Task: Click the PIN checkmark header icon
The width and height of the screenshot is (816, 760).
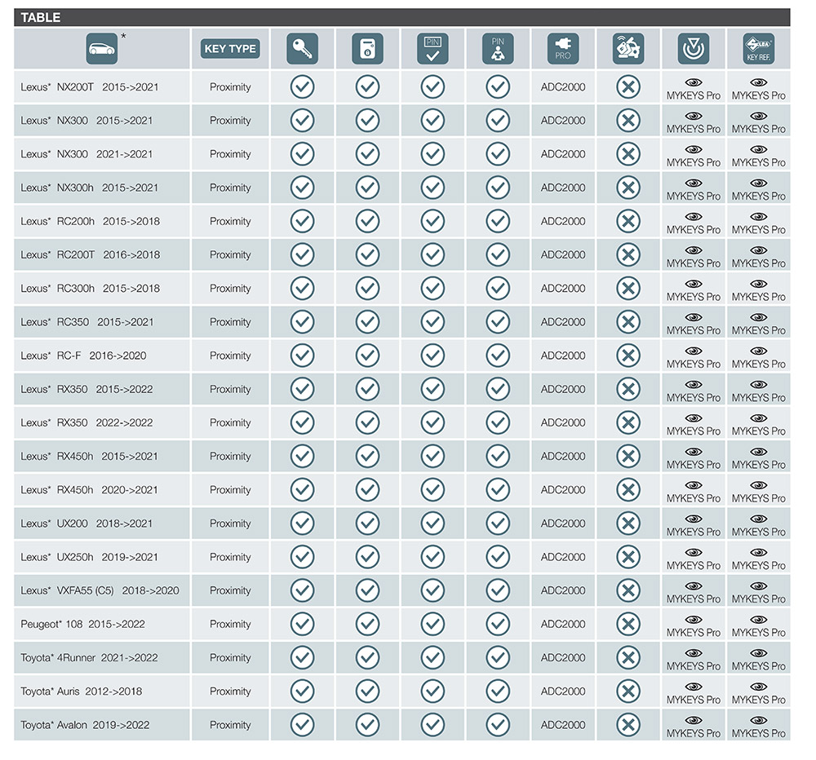Action: pyautogui.click(x=432, y=49)
